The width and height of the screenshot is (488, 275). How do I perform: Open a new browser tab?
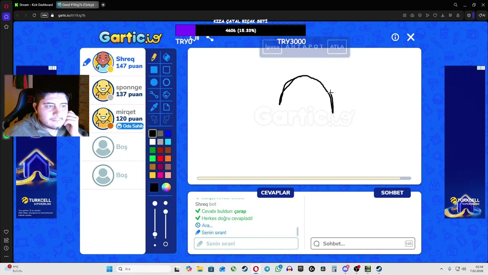pos(103,5)
